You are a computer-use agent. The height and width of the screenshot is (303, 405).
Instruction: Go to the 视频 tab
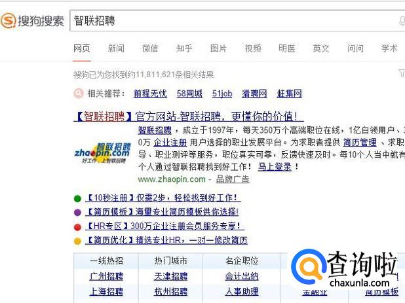click(253, 48)
